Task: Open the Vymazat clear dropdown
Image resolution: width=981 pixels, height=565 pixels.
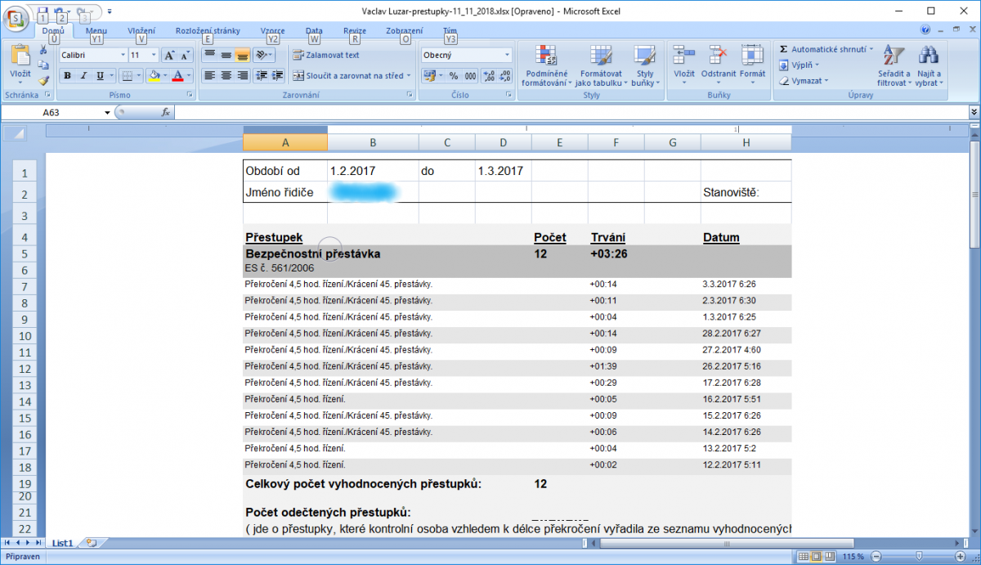Action: point(804,80)
